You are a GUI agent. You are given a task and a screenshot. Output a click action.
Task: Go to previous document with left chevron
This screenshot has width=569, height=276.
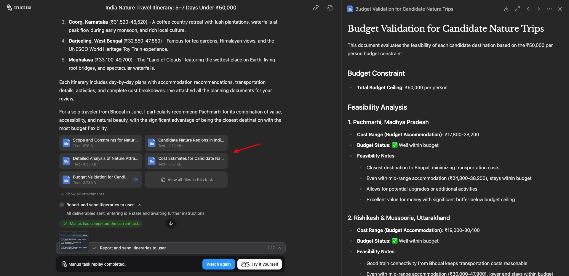(528, 9)
